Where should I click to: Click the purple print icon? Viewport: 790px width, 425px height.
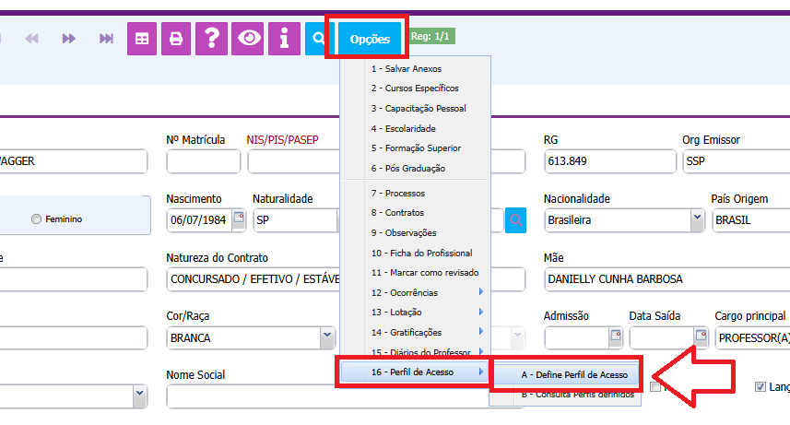(x=176, y=39)
